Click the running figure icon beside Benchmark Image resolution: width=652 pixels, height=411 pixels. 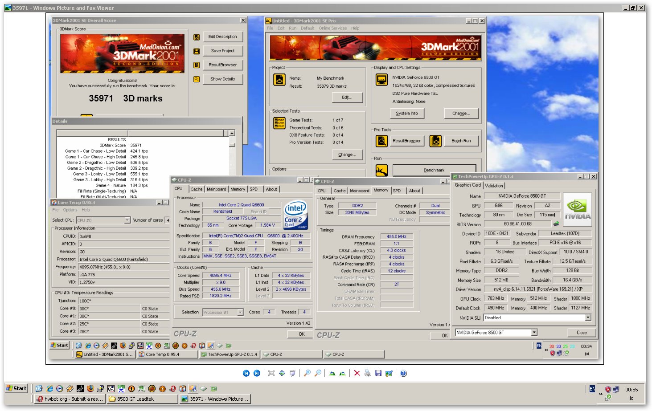(x=381, y=170)
